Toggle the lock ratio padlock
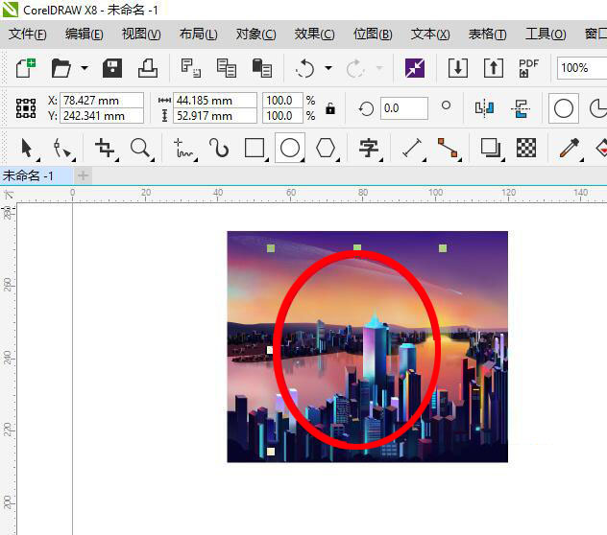This screenshot has height=535, width=607. (x=330, y=108)
